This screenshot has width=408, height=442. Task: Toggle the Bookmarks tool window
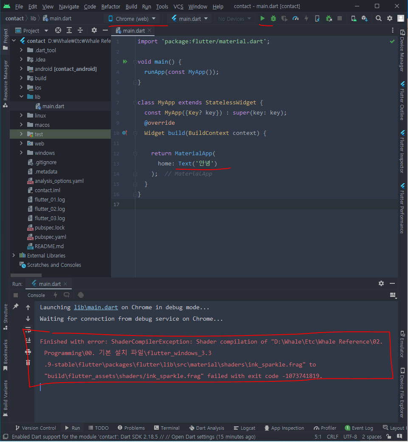point(6,355)
